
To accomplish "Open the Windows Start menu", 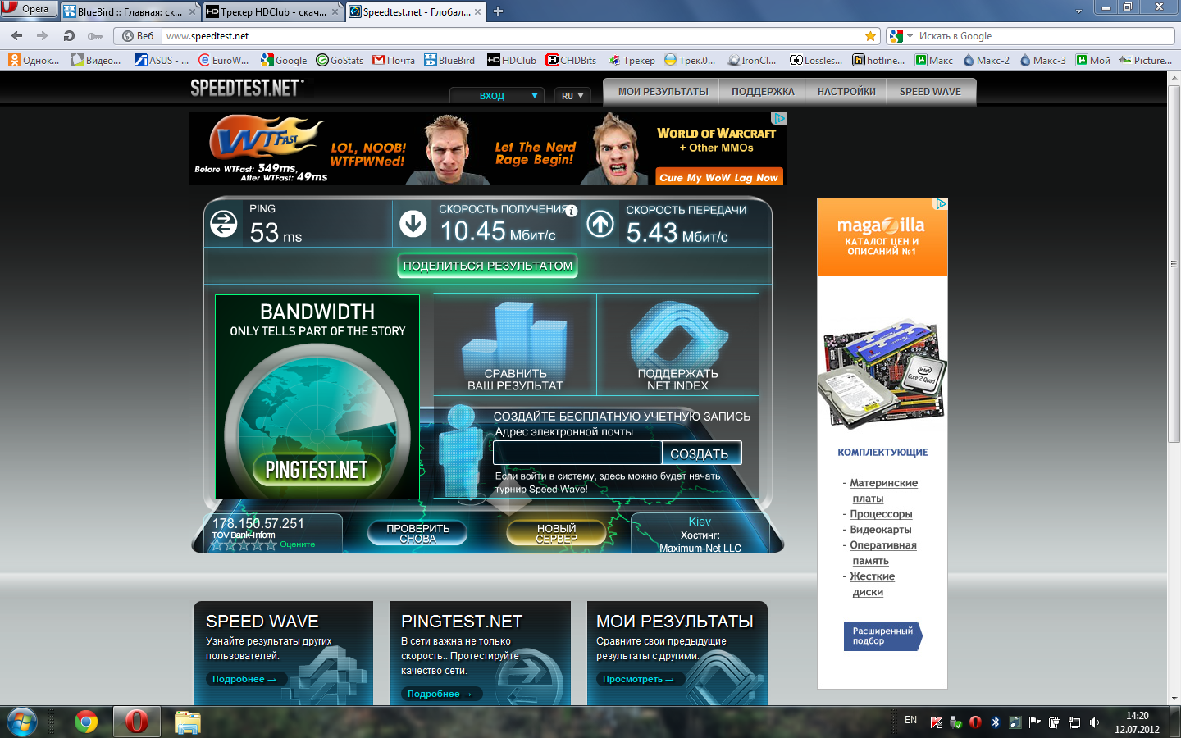I will click(22, 722).
